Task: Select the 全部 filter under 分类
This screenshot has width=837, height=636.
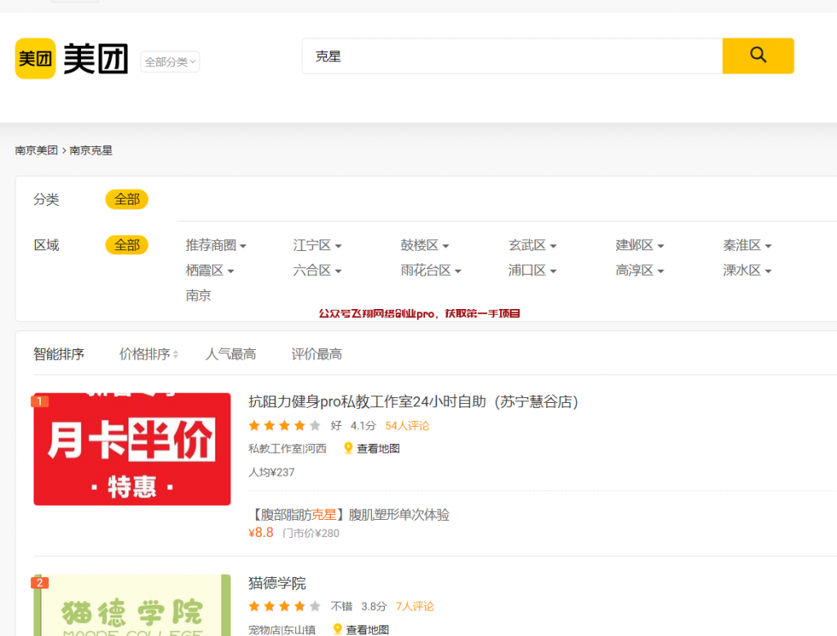Action: [127, 199]
